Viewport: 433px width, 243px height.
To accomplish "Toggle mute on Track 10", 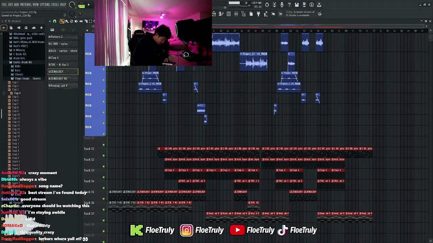I will (104, 145).
